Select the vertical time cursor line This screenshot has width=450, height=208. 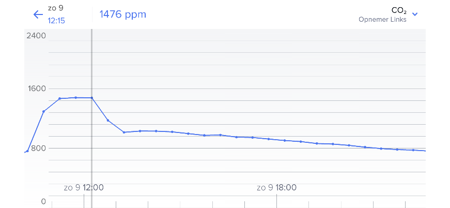92,62
